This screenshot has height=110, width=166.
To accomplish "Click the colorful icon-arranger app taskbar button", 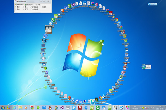I will pos(128,108).
